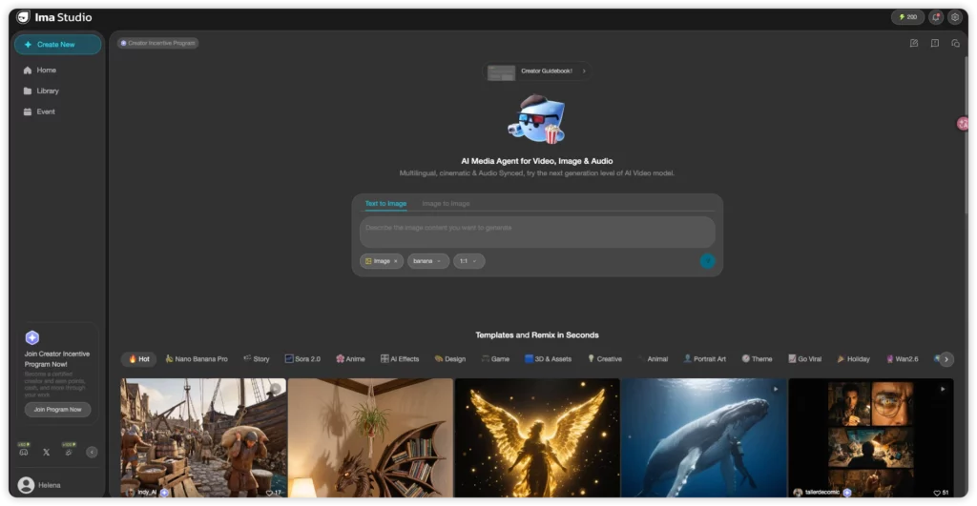Expand more categories with the right arrow
977x506 pixels.
tap(946, 359)
